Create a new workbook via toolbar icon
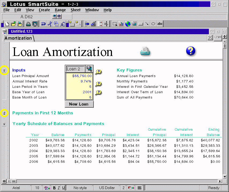229x192 pixels. click(7, 24)
